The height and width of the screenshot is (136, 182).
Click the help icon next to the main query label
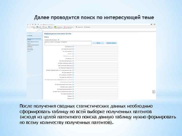coord(59,40)
